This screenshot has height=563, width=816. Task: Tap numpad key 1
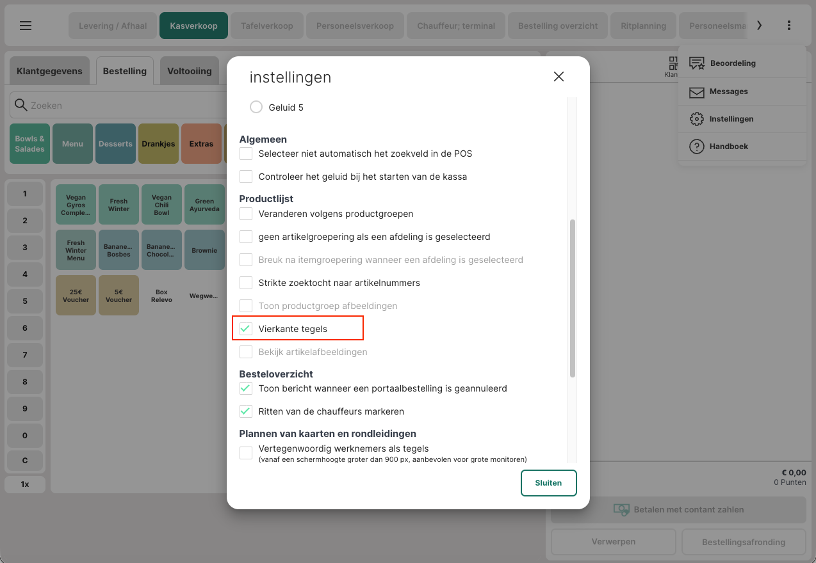[x=25, y=194]
